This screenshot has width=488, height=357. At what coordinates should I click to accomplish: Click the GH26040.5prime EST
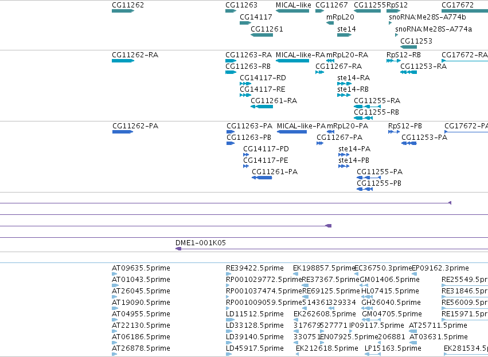coord(366,308)
